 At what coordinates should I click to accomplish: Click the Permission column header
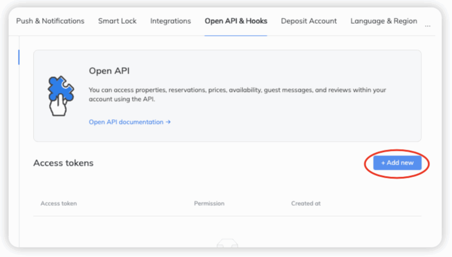tap(209, 204)
